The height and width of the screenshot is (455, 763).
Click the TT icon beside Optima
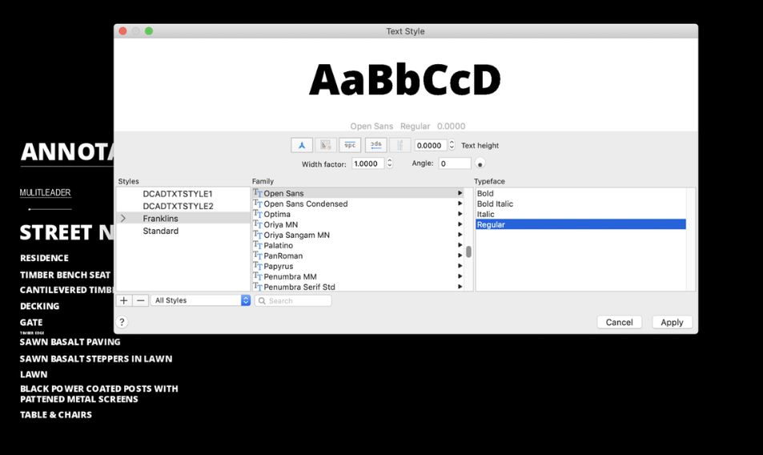tap(258, 214)
